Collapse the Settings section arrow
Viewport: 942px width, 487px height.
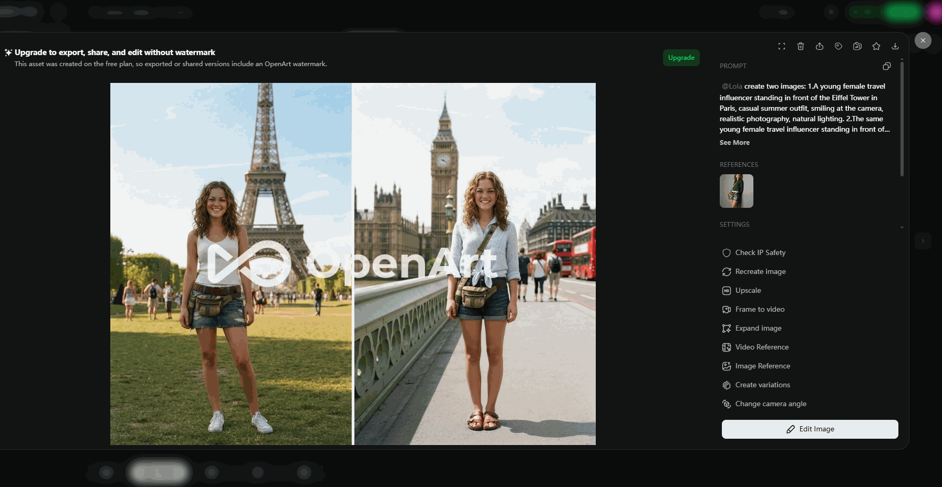click(902, 227)
